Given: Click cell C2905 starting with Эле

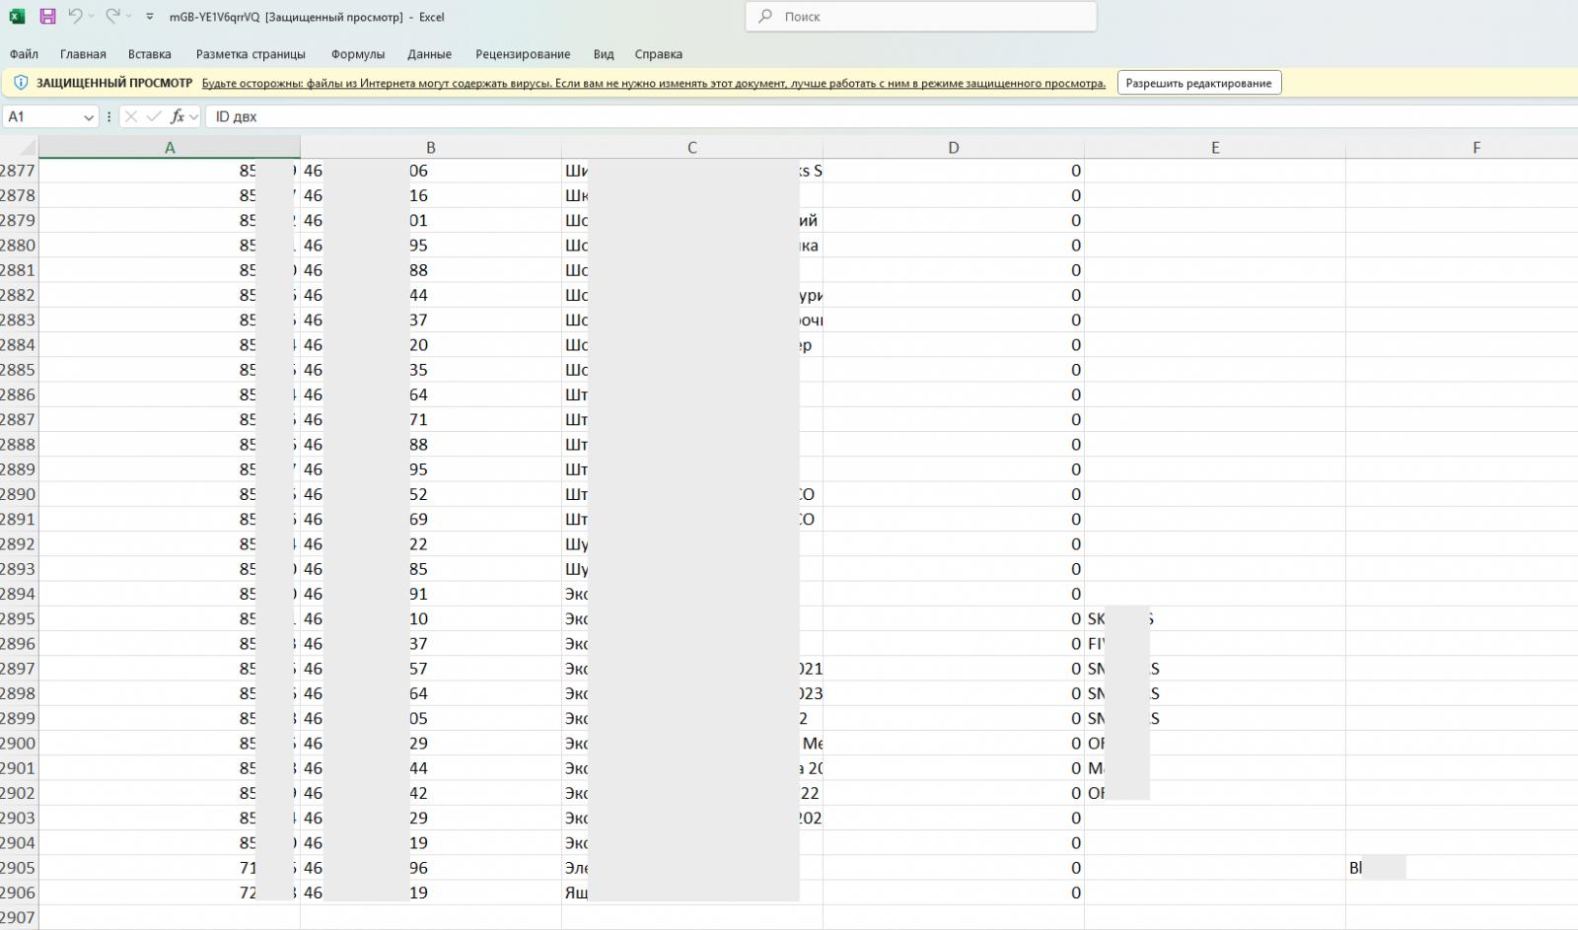Looking at the screenshot, I should coord(692,868).
